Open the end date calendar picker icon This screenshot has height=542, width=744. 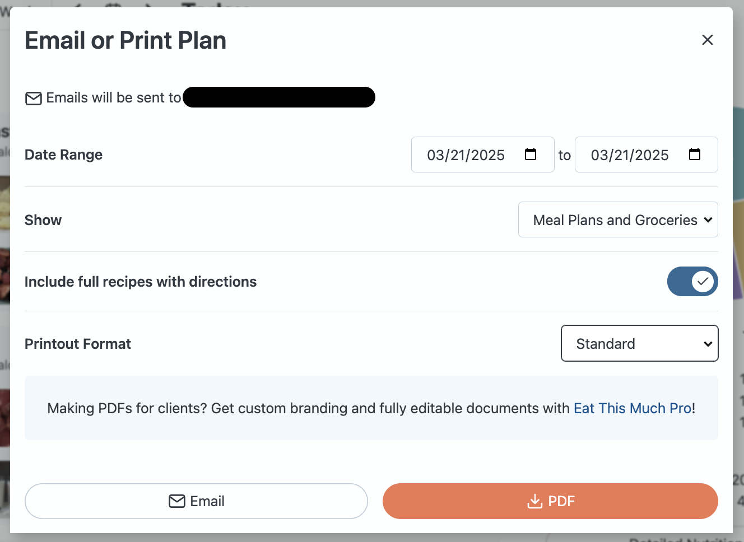tap(694, 155)
